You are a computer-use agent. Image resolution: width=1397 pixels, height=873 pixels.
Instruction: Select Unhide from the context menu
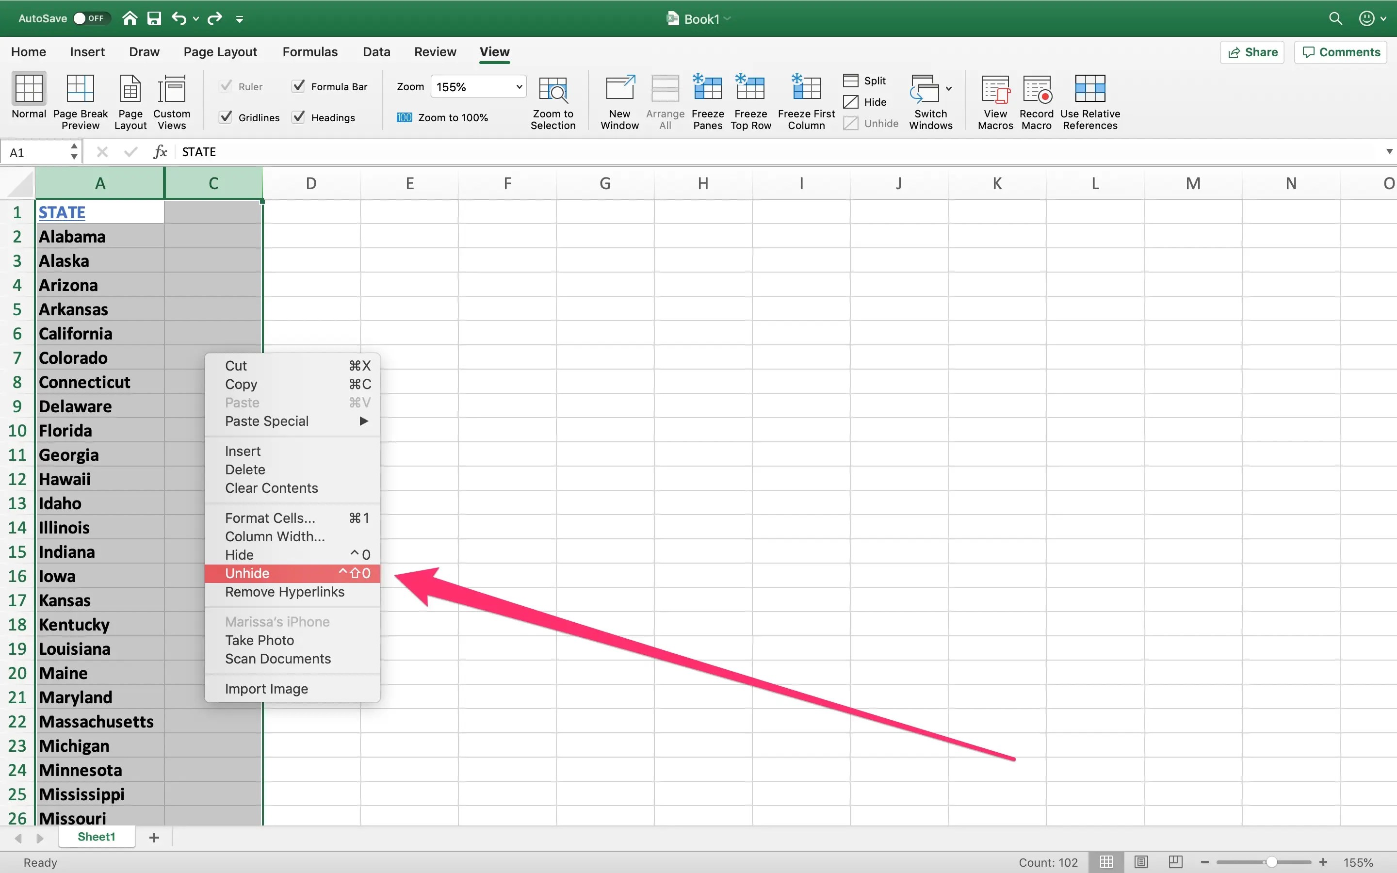point(247,573)
